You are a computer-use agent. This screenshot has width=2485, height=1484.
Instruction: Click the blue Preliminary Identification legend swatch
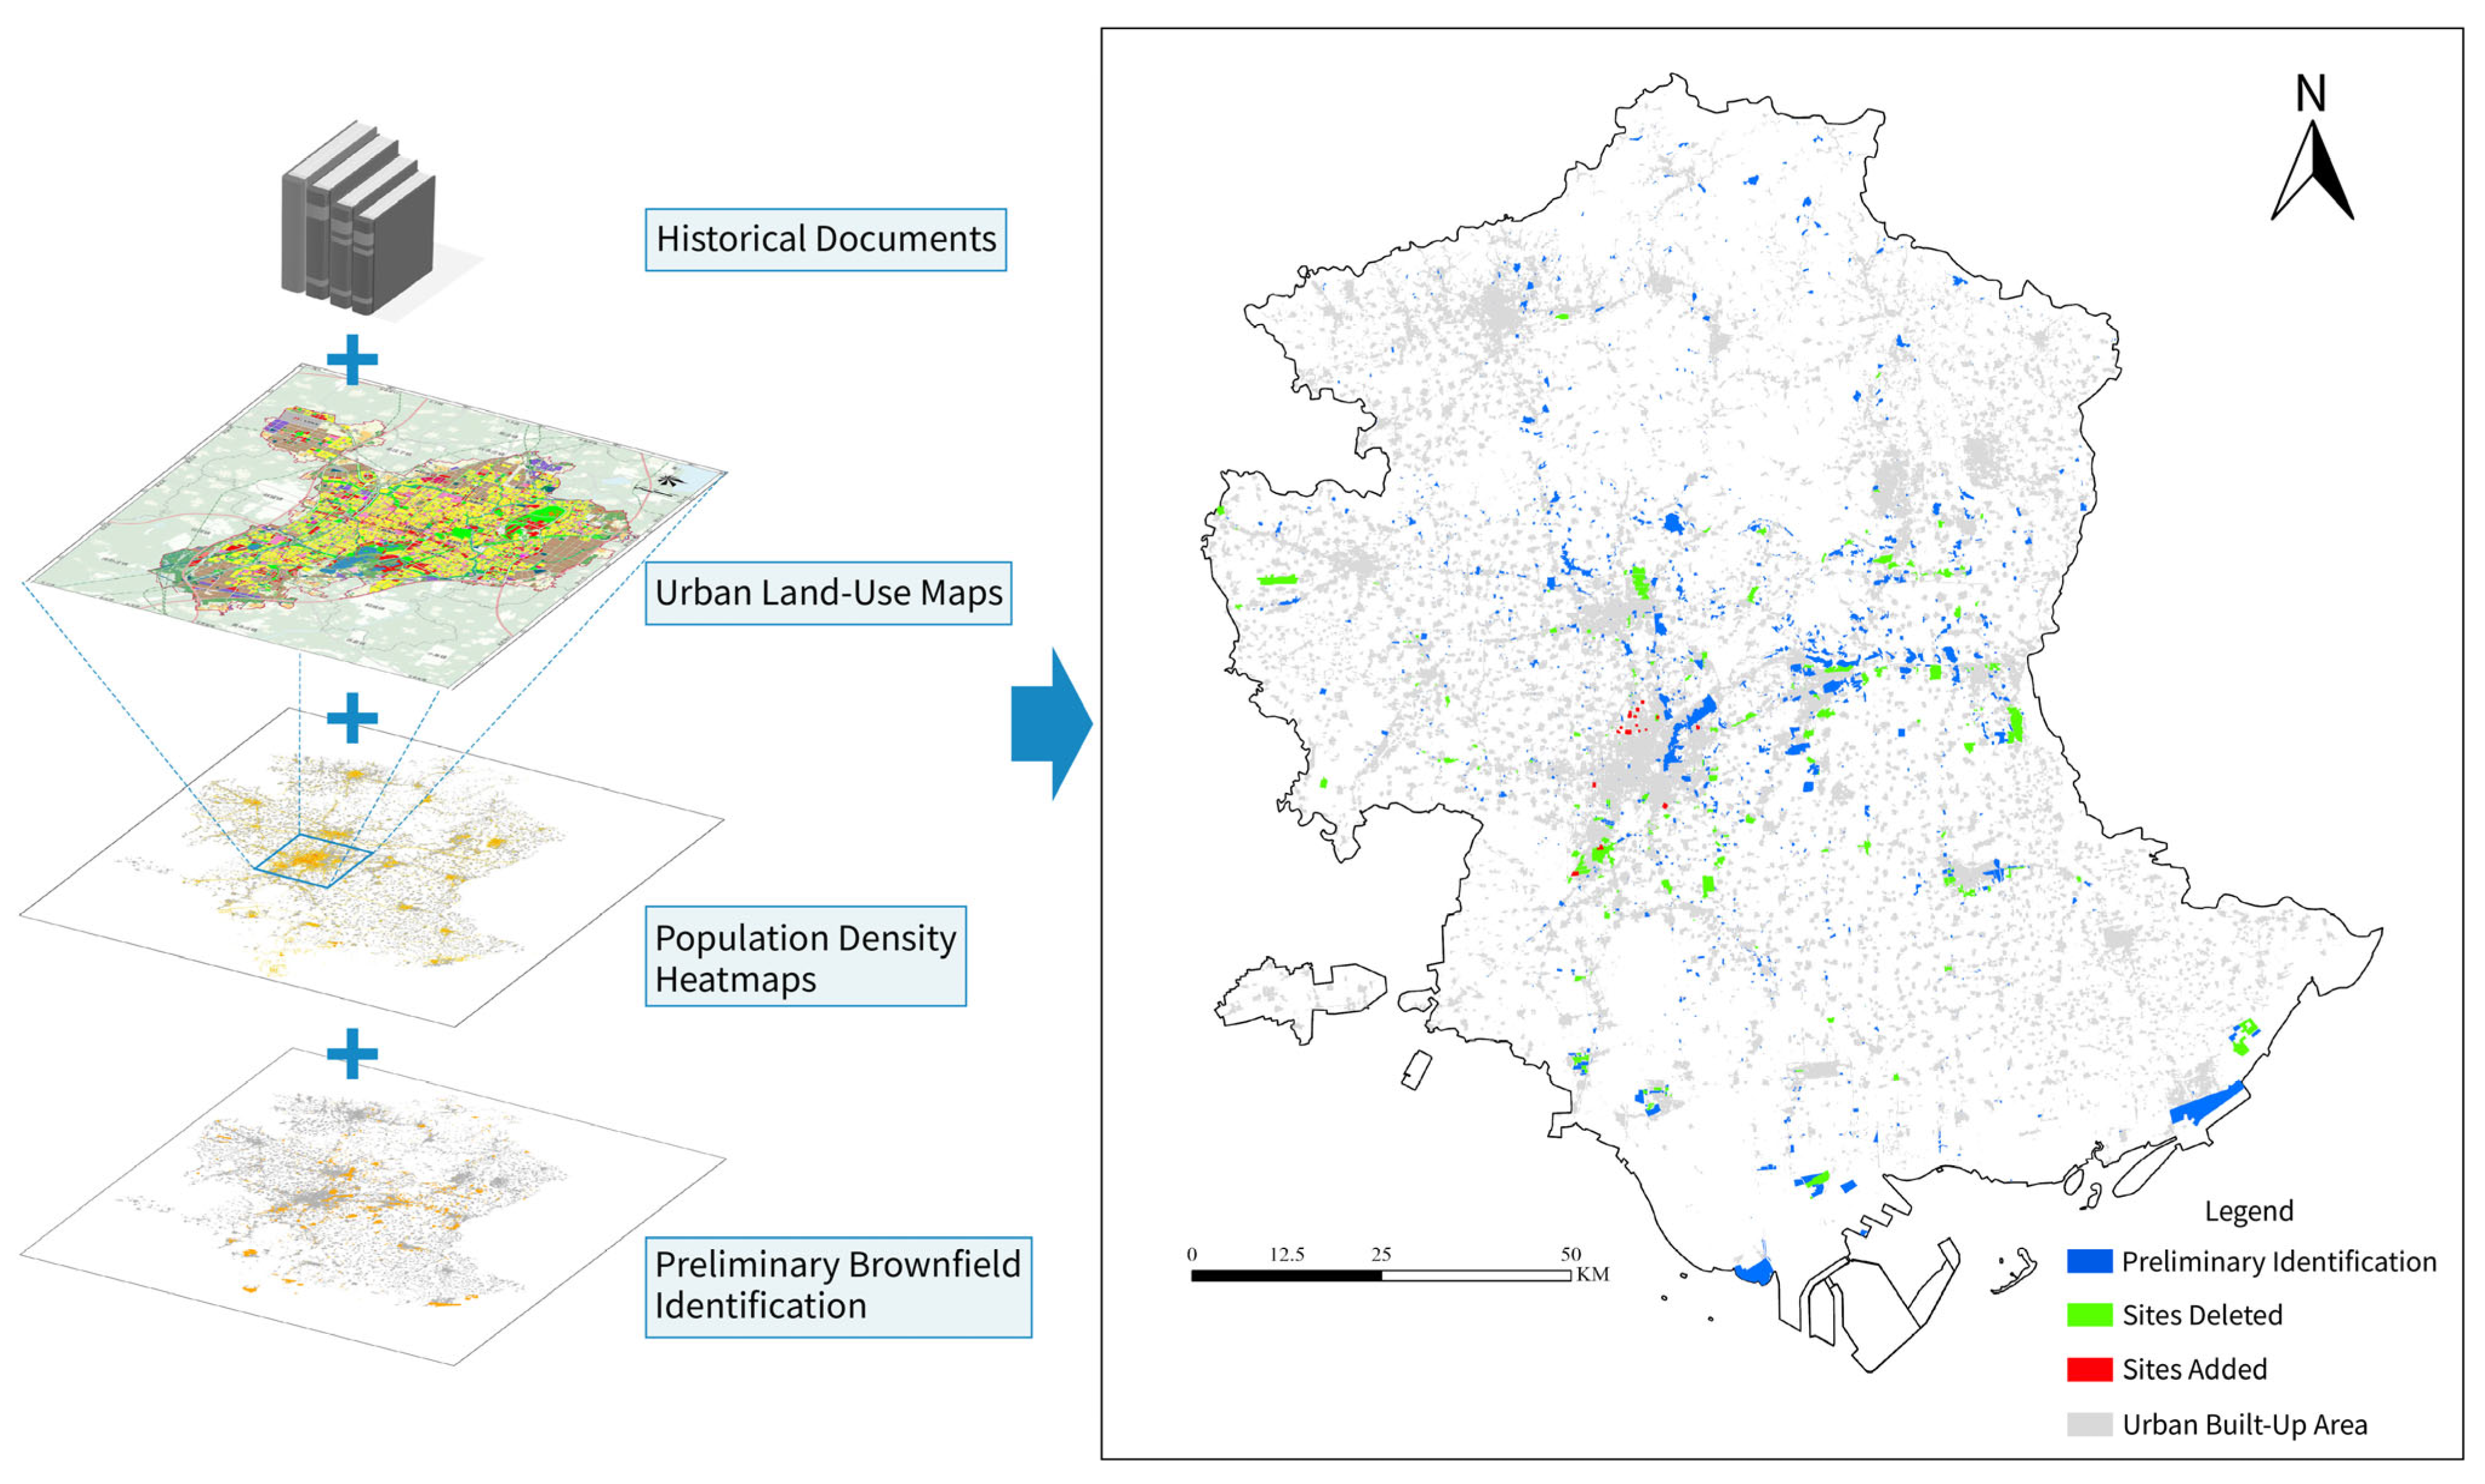click(2089, 1261)
